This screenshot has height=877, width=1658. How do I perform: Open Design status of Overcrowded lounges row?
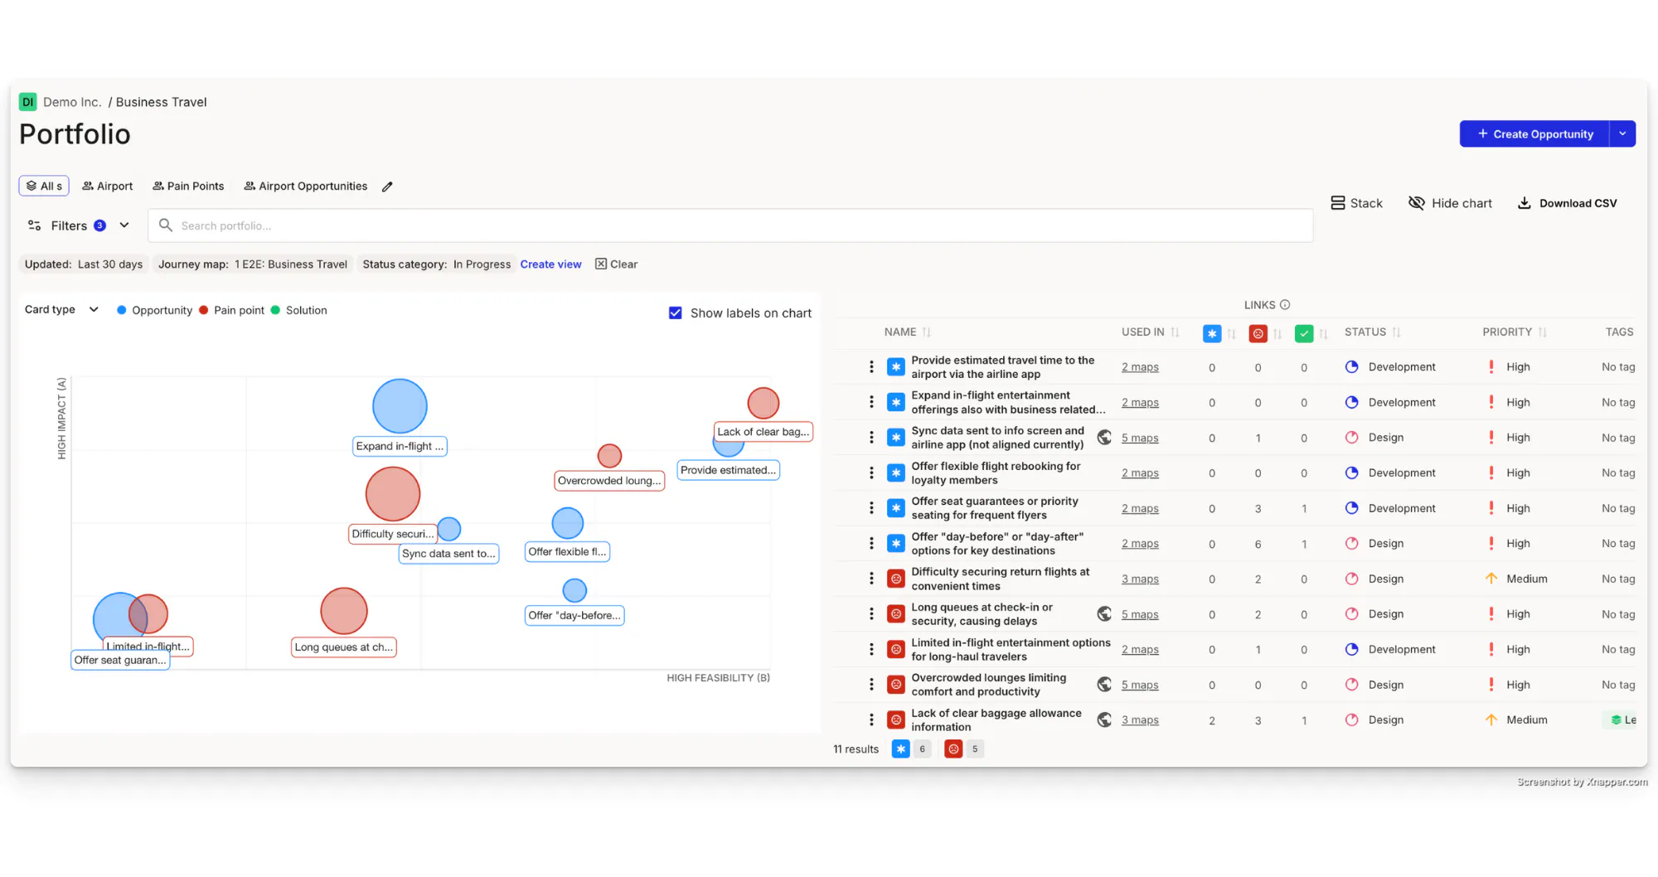click(x=1374, y=685)
